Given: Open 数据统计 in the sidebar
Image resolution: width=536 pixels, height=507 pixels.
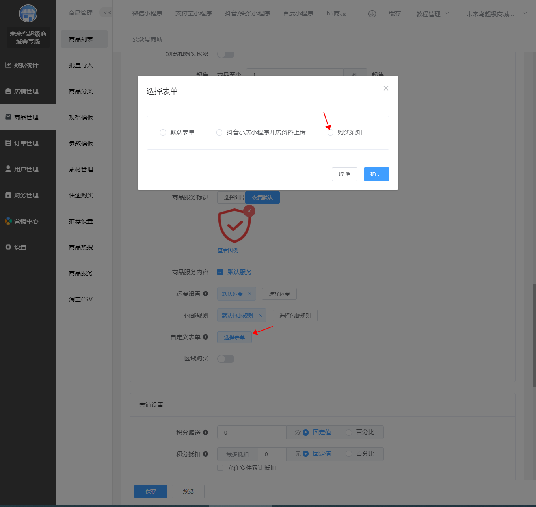Looking at the screenshot, I should (x=28, y=65).
